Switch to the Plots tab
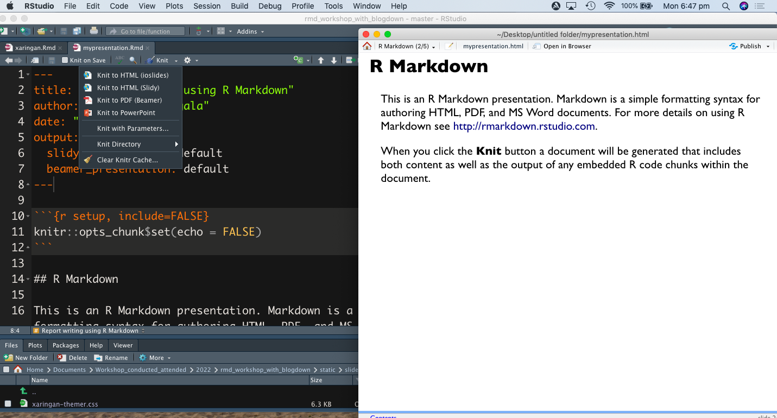The height and width of the screenshot is (418, 777). (35, 345)
